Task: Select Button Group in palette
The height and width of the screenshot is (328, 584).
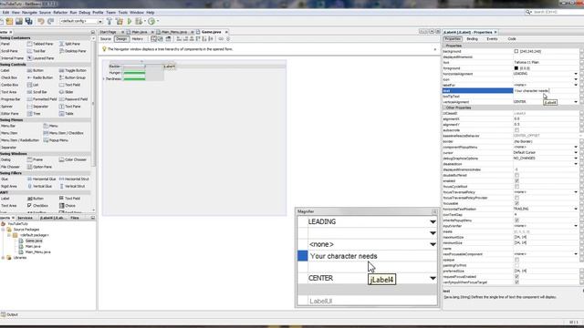Action: pos(72,77)
